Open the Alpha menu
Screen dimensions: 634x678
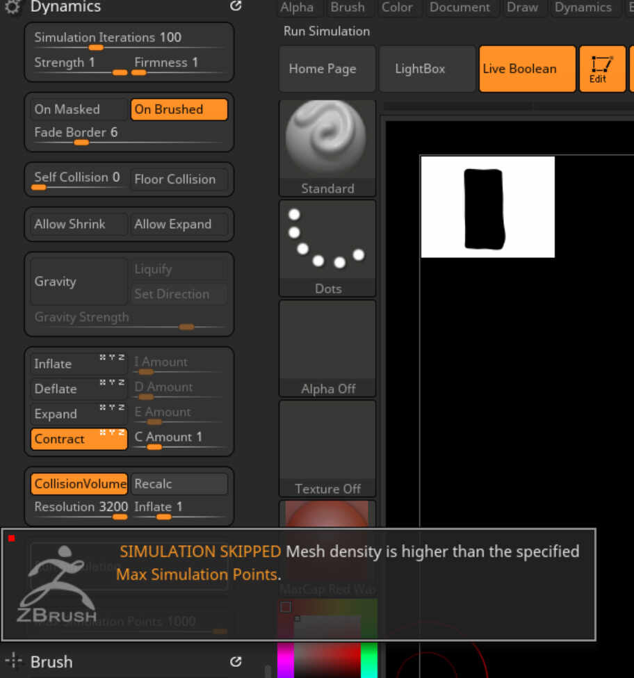[296, 8]
